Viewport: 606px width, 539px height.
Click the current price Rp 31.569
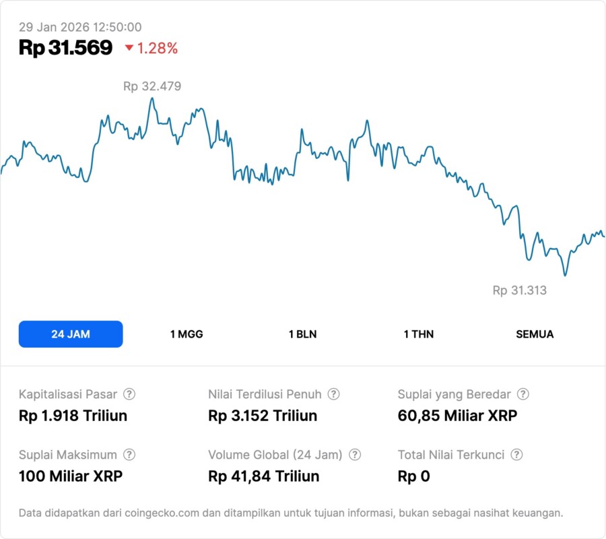point(65,48)
